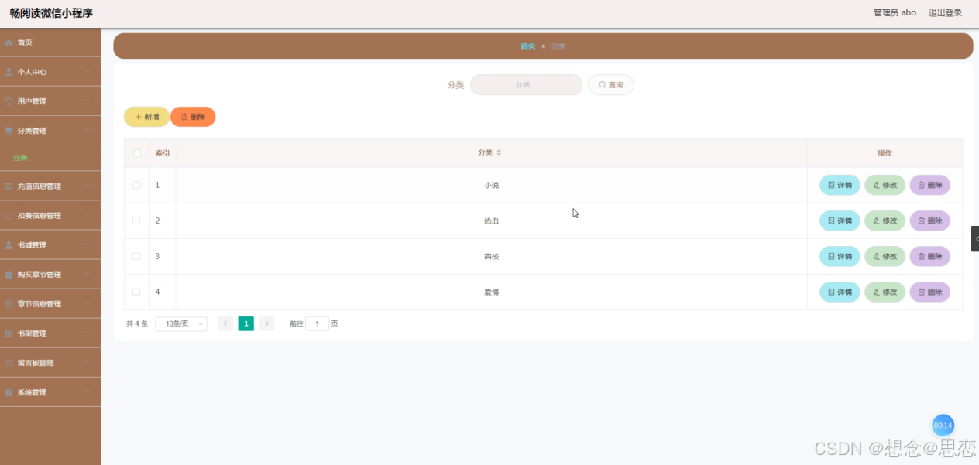Click the icon beside 章节信息管理
The image size is (979, 465).
pos(9,304)
